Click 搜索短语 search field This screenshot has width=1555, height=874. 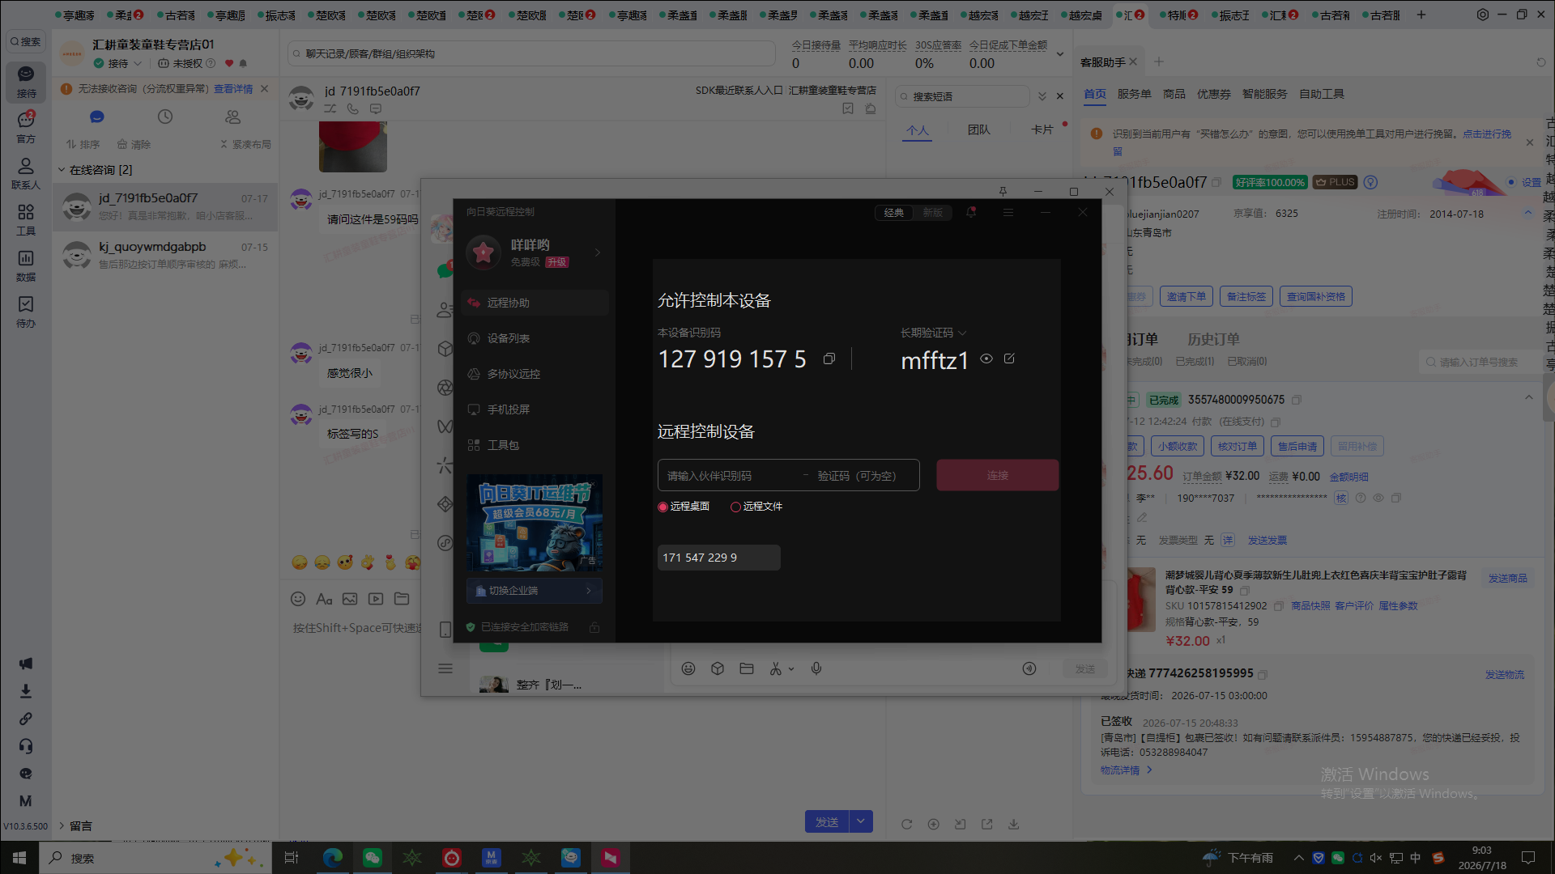pos(964,96)
